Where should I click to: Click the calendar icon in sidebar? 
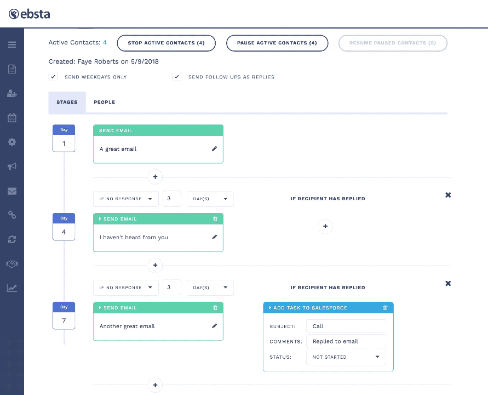point(12,117)
